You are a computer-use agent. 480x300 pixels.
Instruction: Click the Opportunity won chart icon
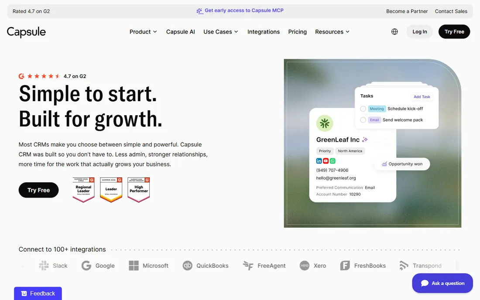coord(384,164)
